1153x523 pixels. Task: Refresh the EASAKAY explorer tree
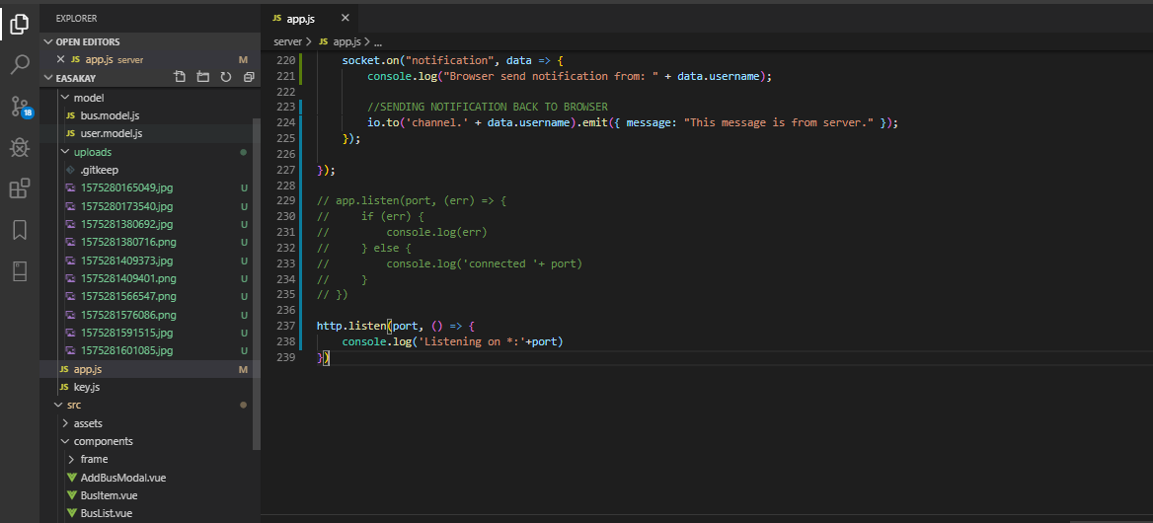(x=226, y=77)
